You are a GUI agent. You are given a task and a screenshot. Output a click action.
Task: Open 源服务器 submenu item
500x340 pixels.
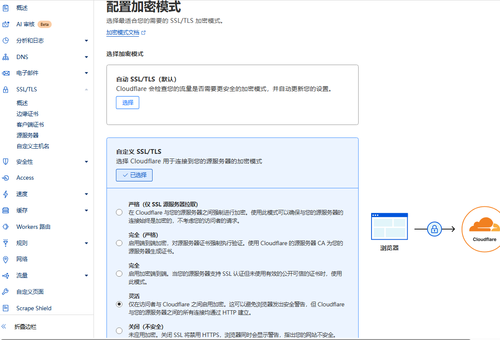pos(28,135)
